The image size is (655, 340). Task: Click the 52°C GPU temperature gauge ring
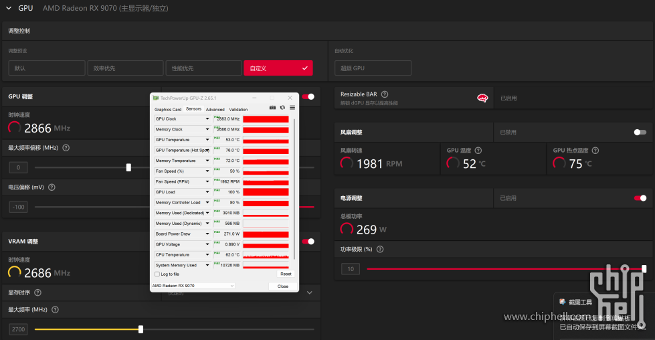click(x=453, y=163)
